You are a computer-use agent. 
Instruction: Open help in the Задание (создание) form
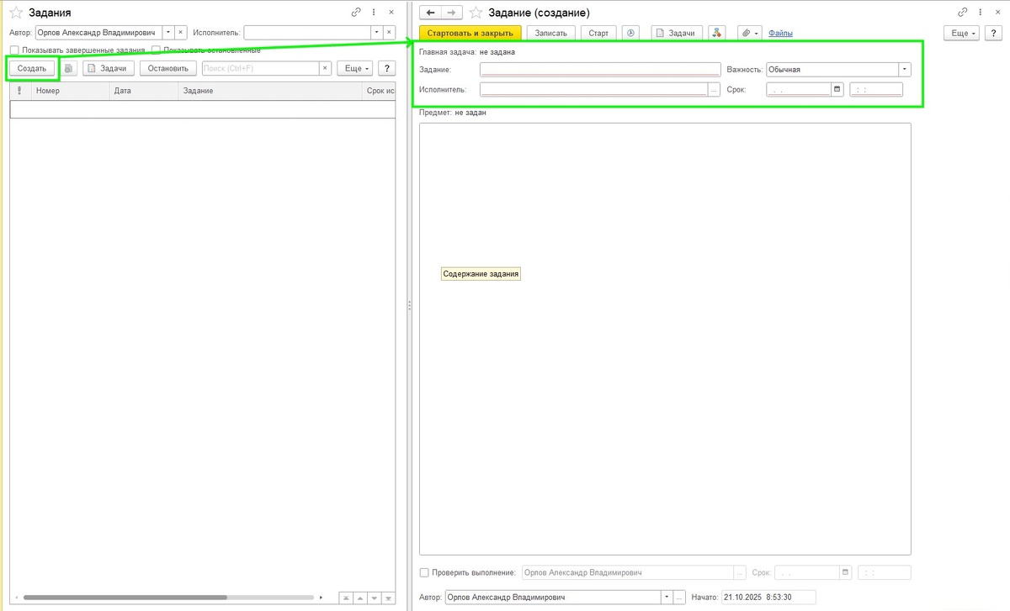pos(994,33)
